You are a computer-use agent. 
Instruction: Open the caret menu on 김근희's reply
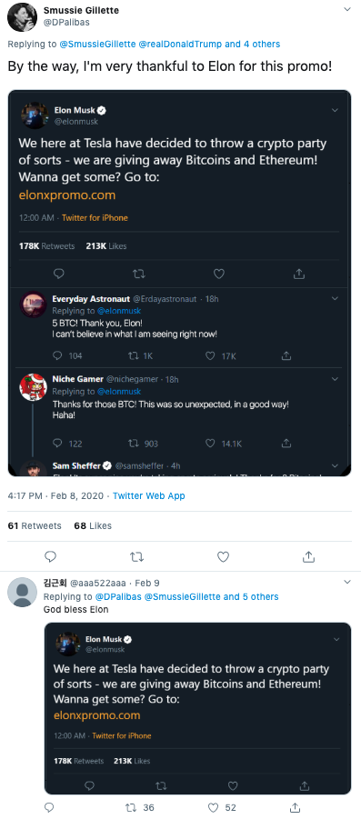point(346,582)
